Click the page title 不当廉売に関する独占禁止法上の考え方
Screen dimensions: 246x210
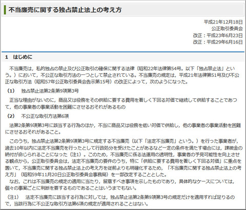pyautogui.click(x=65, y=10)
